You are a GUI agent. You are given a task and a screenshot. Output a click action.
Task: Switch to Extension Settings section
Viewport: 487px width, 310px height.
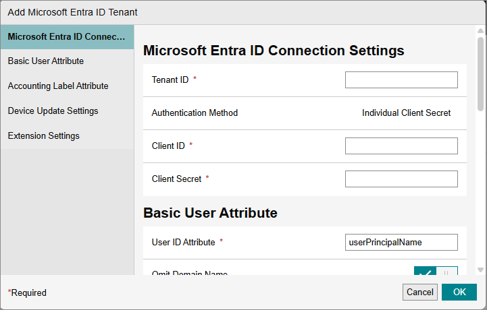67,135
